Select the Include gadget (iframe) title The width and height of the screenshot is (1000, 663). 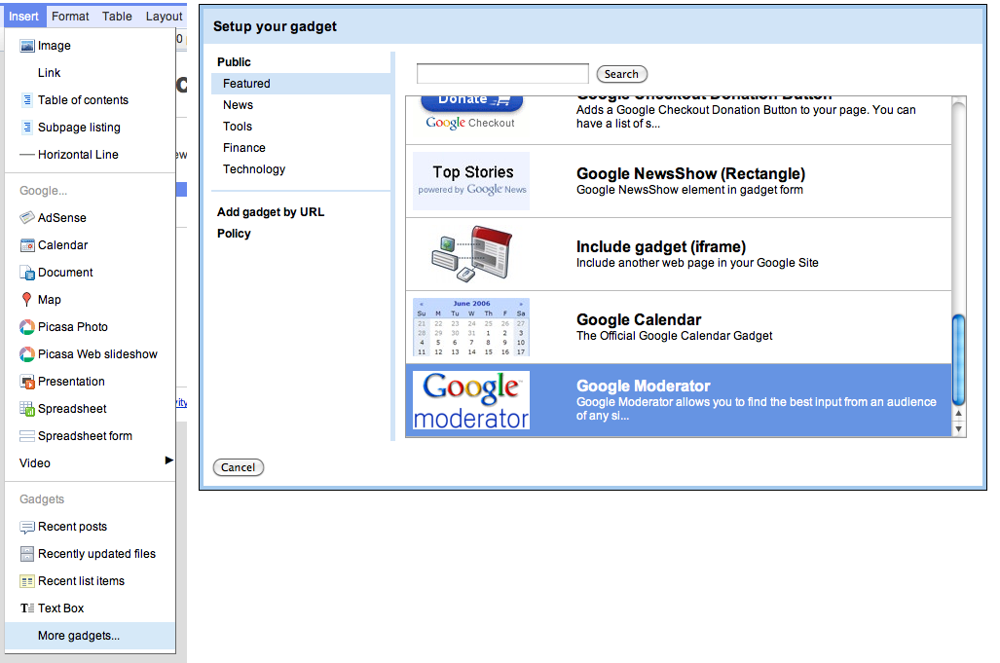(661, 246)
